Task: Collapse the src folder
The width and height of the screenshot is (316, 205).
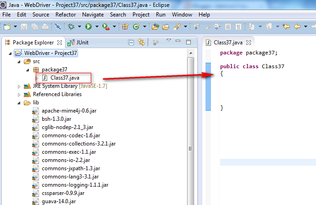Action: pos(19,62)
